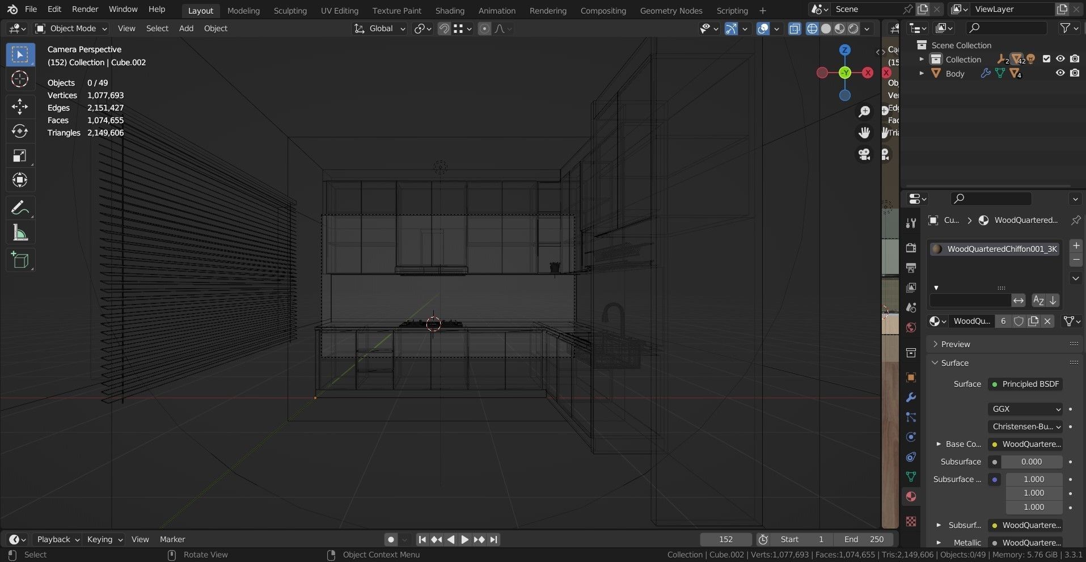Expand the Collection tree item
1086x562 pixels.
(922, 59)
